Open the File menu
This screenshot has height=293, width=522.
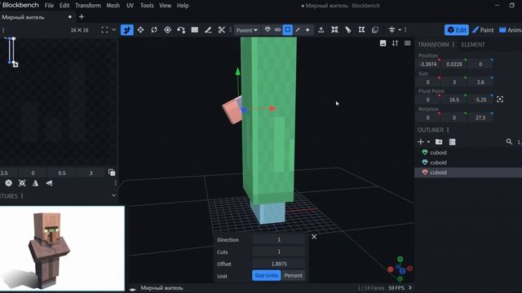(49, 6)
